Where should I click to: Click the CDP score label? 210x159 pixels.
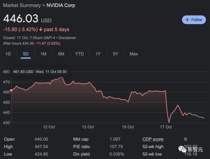coord(153,139)
